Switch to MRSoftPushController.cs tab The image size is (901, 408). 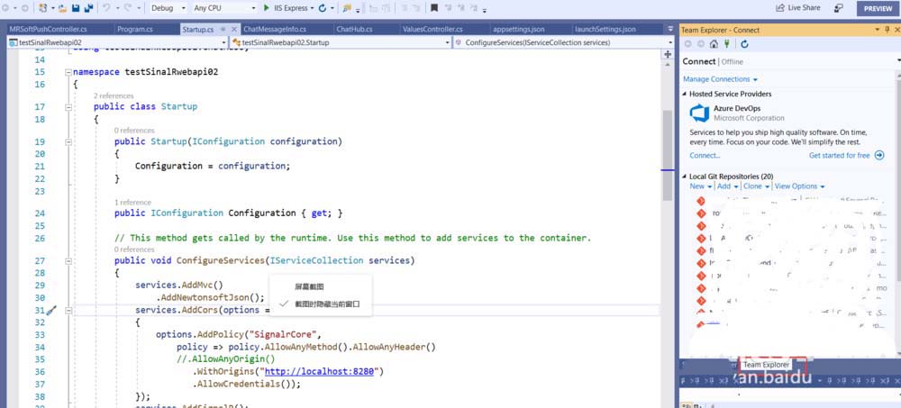click(x=49, y=30)
